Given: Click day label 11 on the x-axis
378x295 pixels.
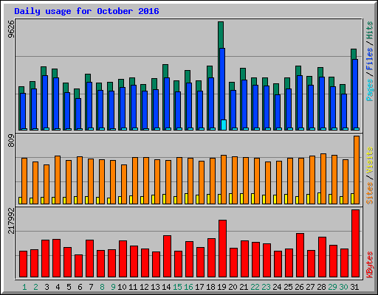Looking at the screenshot, I should tap(133, 287).
